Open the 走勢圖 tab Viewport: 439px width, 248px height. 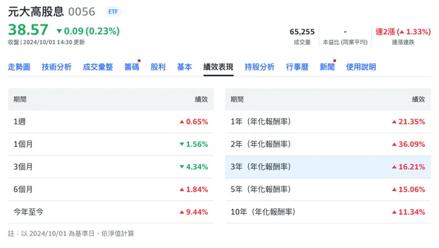(19, 67)
